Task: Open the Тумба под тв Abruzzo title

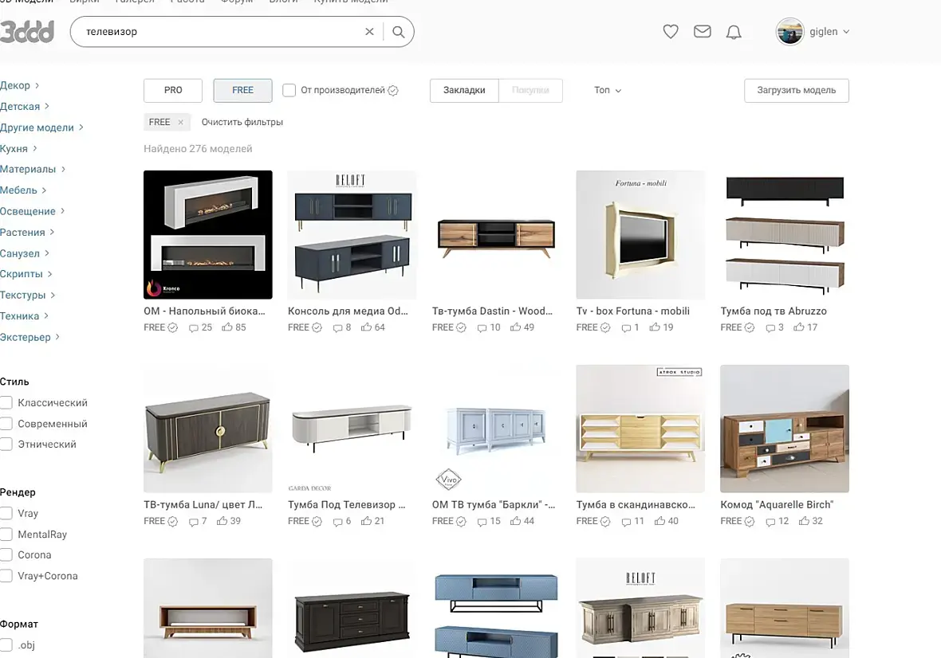Action: click(x=774, y=311)
